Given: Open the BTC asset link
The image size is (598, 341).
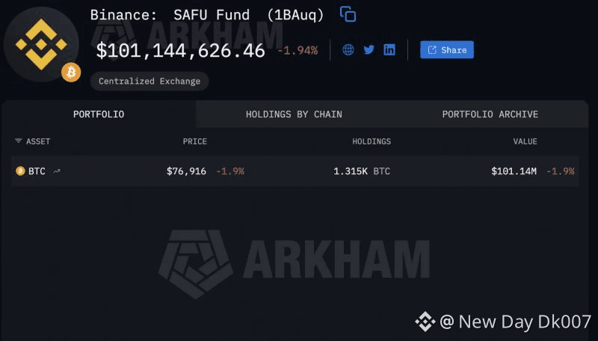Looking at the screenshot, I should 37,171.
